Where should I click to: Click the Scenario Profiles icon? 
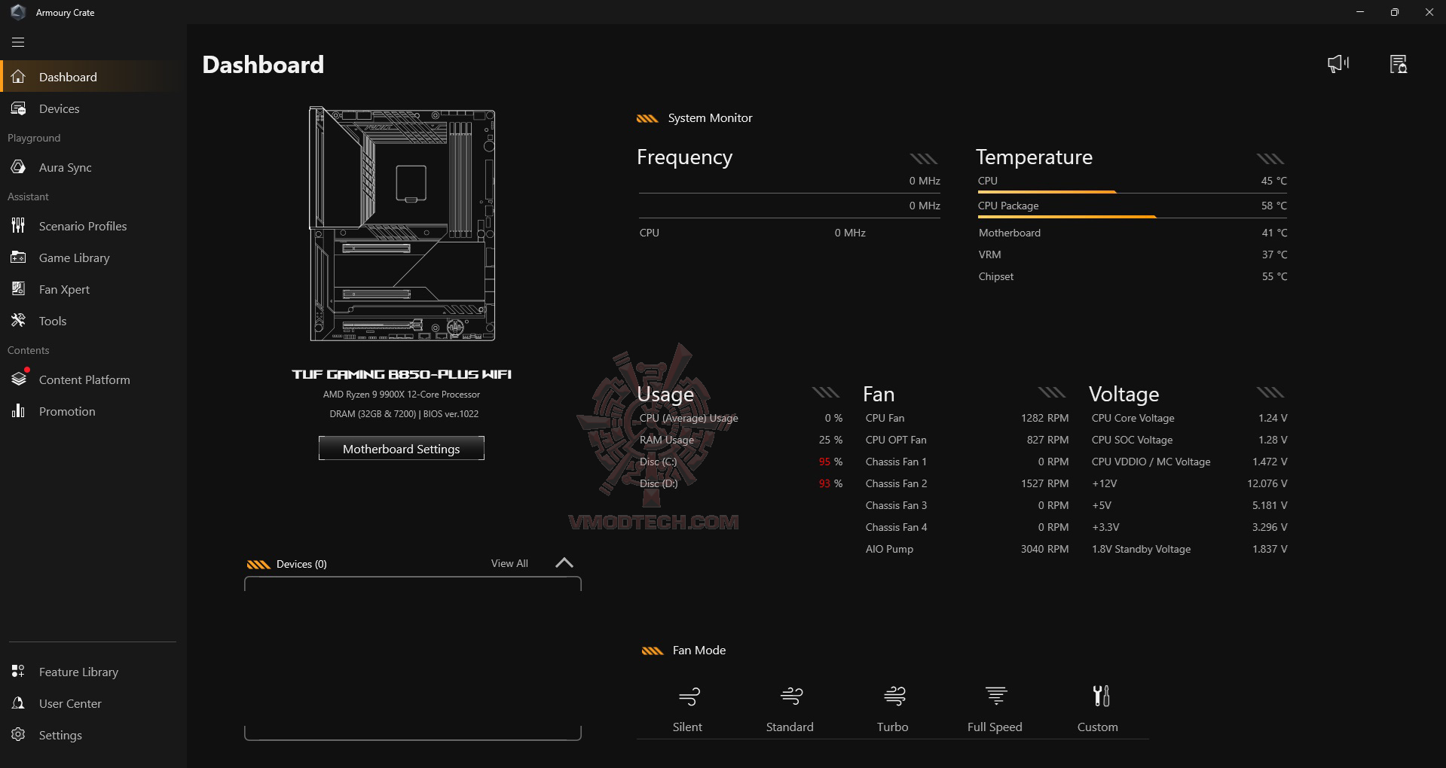point(18,226)
